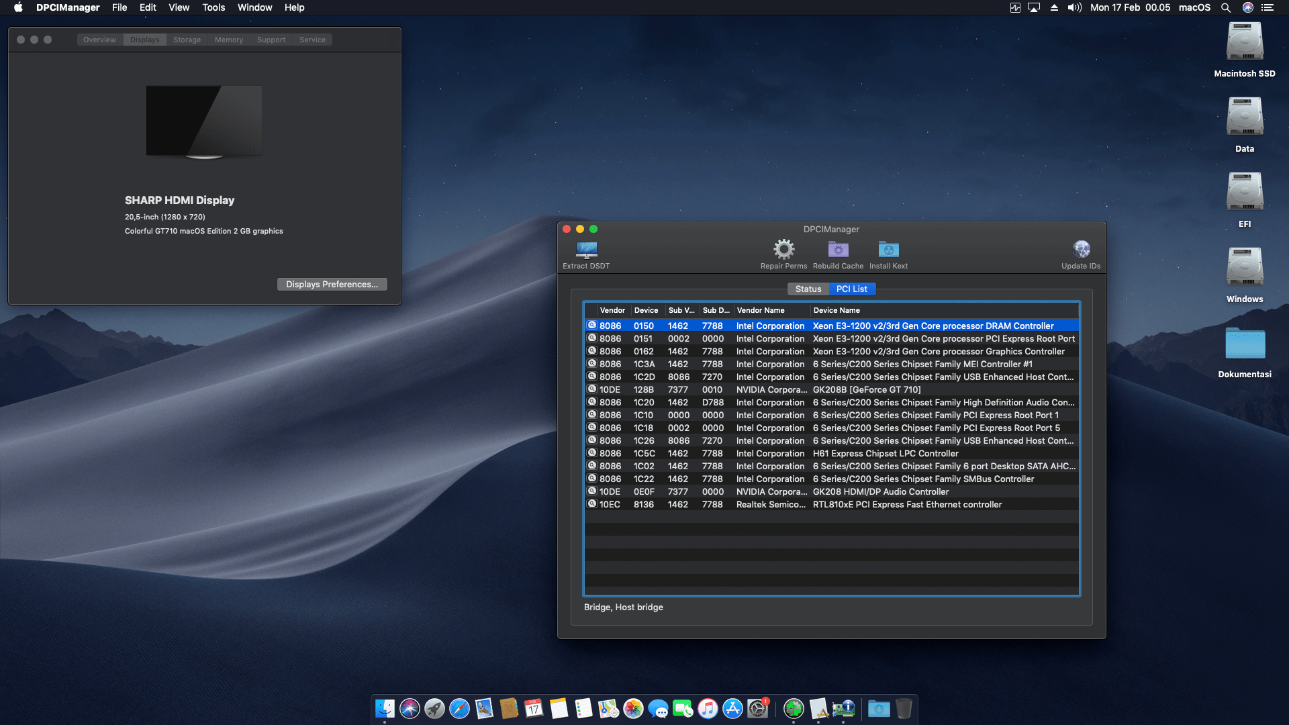Click the Rebuild Cache folder icon

click(838, 250)
